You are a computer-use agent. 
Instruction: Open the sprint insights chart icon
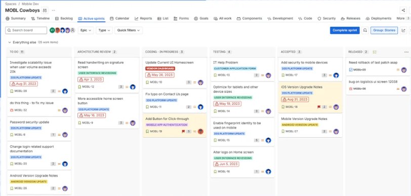click(x=404, y=30)
